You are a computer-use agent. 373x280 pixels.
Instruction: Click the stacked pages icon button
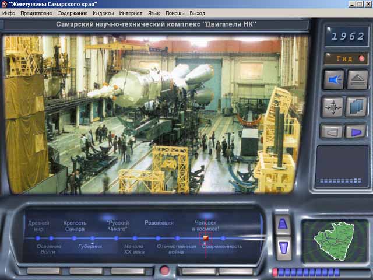tap(356, 107)
